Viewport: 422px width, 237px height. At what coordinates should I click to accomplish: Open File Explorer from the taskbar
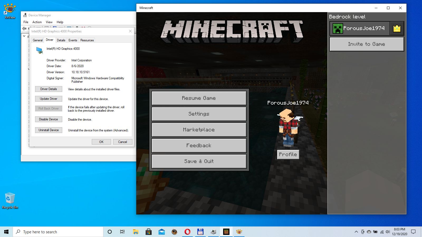(136, 232)
